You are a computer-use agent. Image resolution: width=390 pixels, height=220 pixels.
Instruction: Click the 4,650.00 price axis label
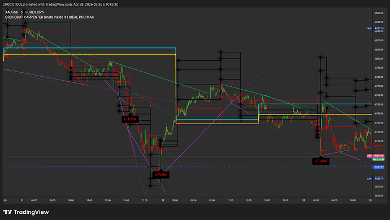379,196
